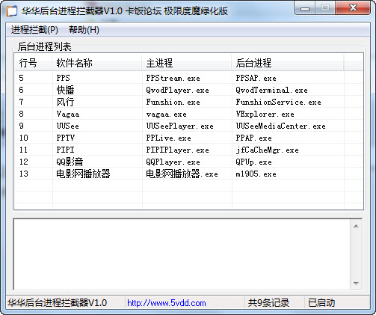376x315 pixels.
Task: Select the UUSee software name
Action: (x=67, y=126)
